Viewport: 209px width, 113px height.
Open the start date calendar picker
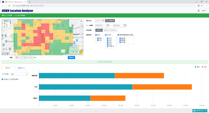click(108, 25)
